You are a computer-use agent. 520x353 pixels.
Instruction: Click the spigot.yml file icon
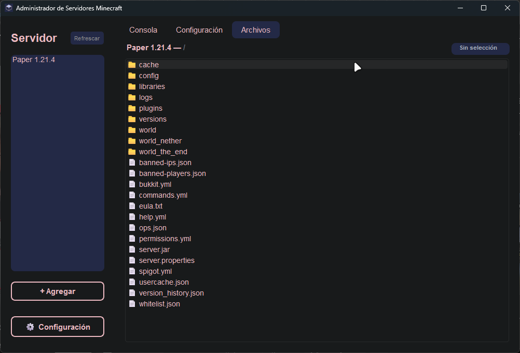point(132,271)
